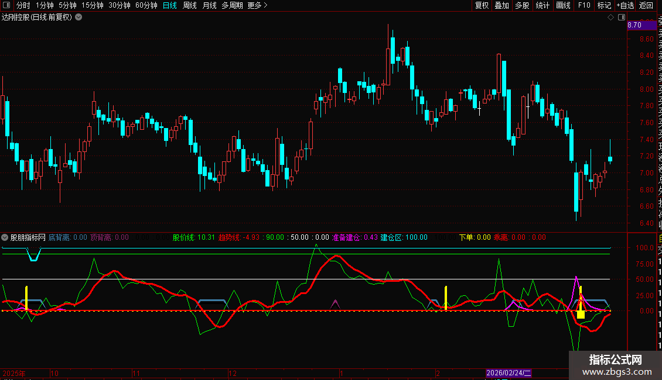Click the panel layout icon at top-left

click(6, 5)
